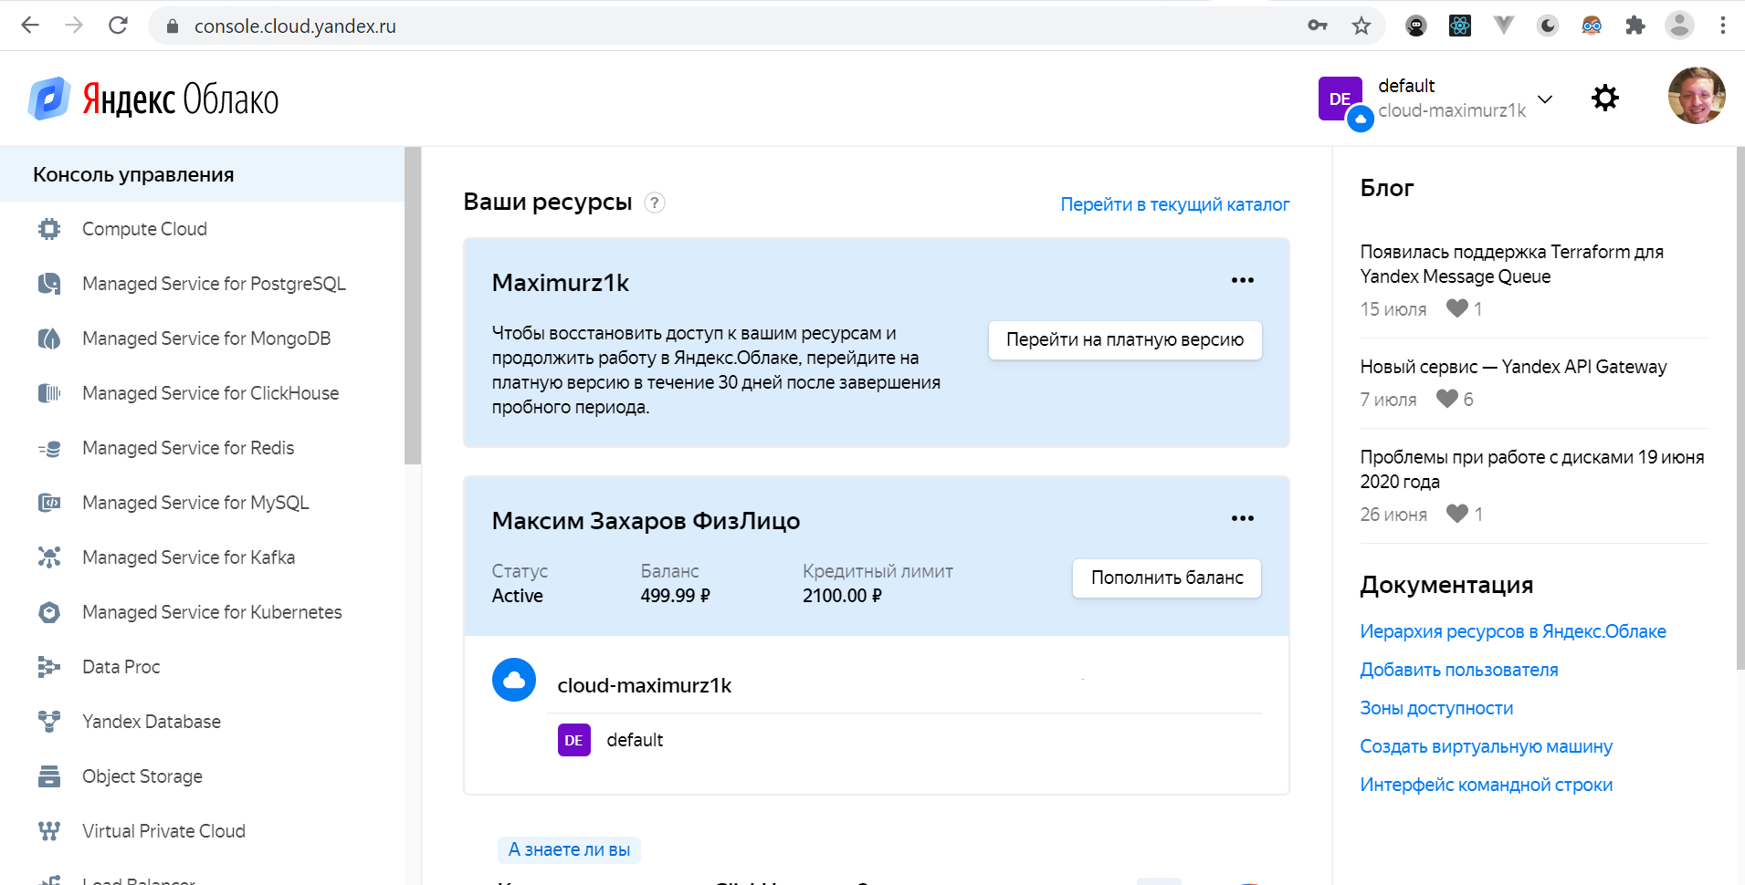
Task: Open Максим Захаров ФизЛицо three-dot menu
Action: 1243,518
